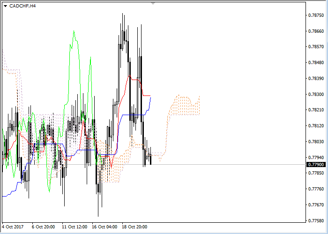Screen dimensions: 328x234
Task: Click the 0.78390 price axis label
Action: [316, 78]
